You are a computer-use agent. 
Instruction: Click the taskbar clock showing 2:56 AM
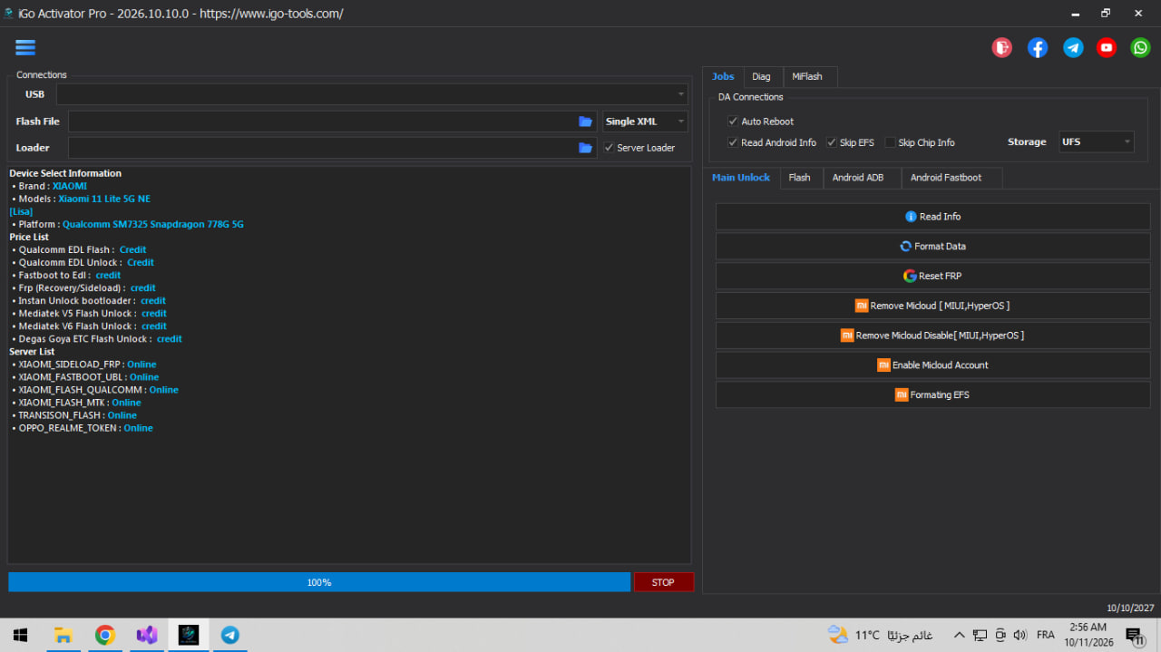point(1088,635)
